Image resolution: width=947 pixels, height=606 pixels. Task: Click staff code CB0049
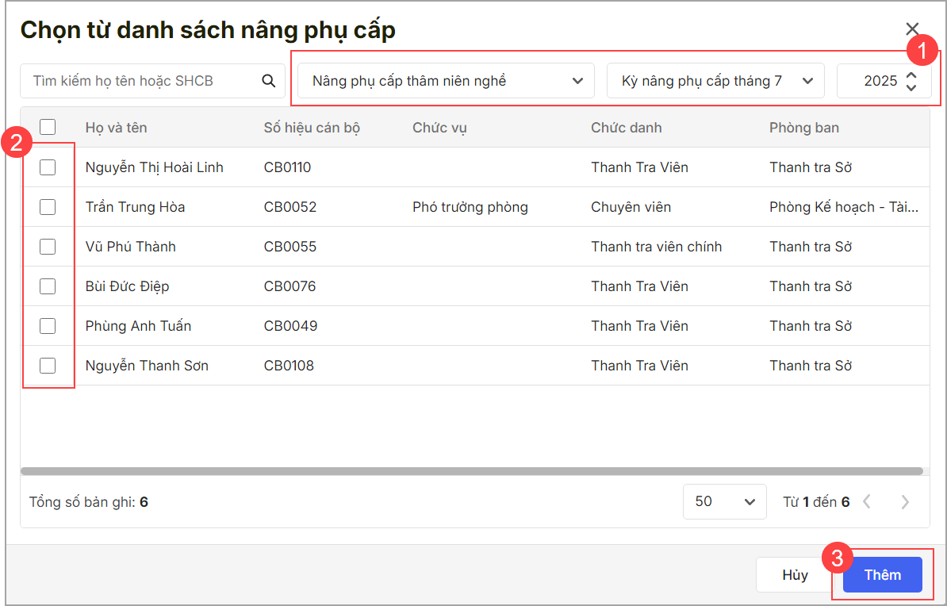[x=290, y=326]
